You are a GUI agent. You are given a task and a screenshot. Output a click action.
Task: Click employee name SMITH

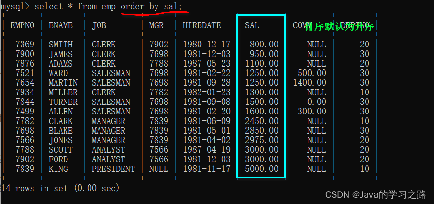tap(61, 45)
